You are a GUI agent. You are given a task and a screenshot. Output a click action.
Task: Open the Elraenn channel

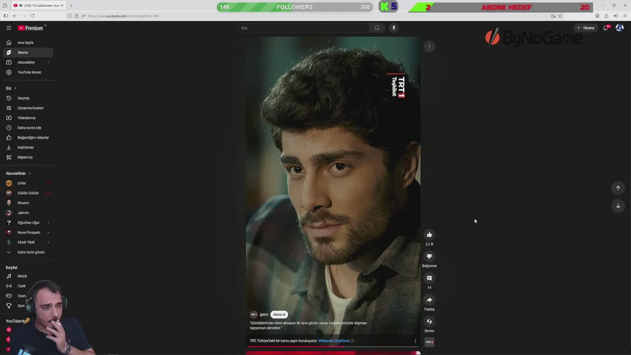[28, 203]
